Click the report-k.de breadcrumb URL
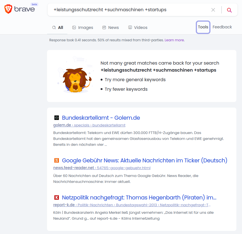The height and width of the screenshot is (234, 242). pyautogui.click(x=132, y=205)
